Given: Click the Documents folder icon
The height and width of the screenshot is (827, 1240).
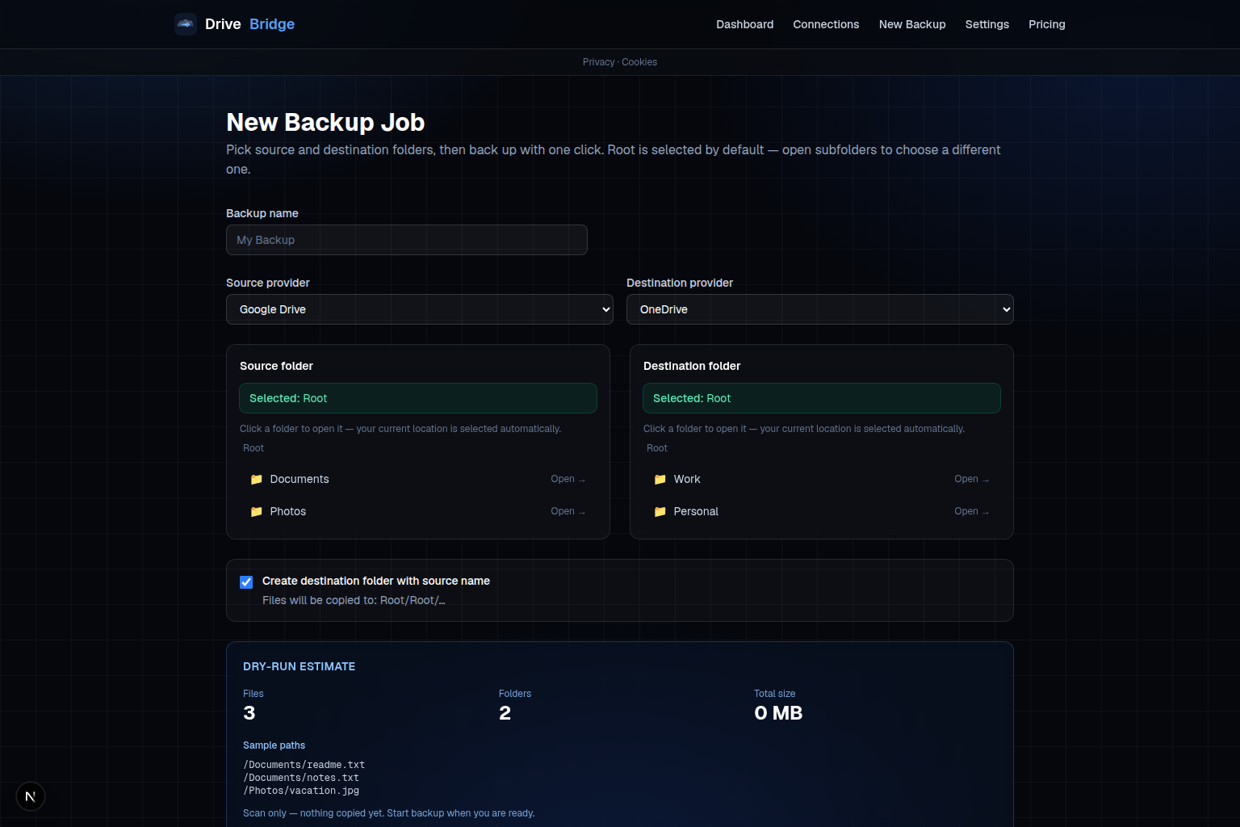Looking at the screenshot, I should (257, 479).
